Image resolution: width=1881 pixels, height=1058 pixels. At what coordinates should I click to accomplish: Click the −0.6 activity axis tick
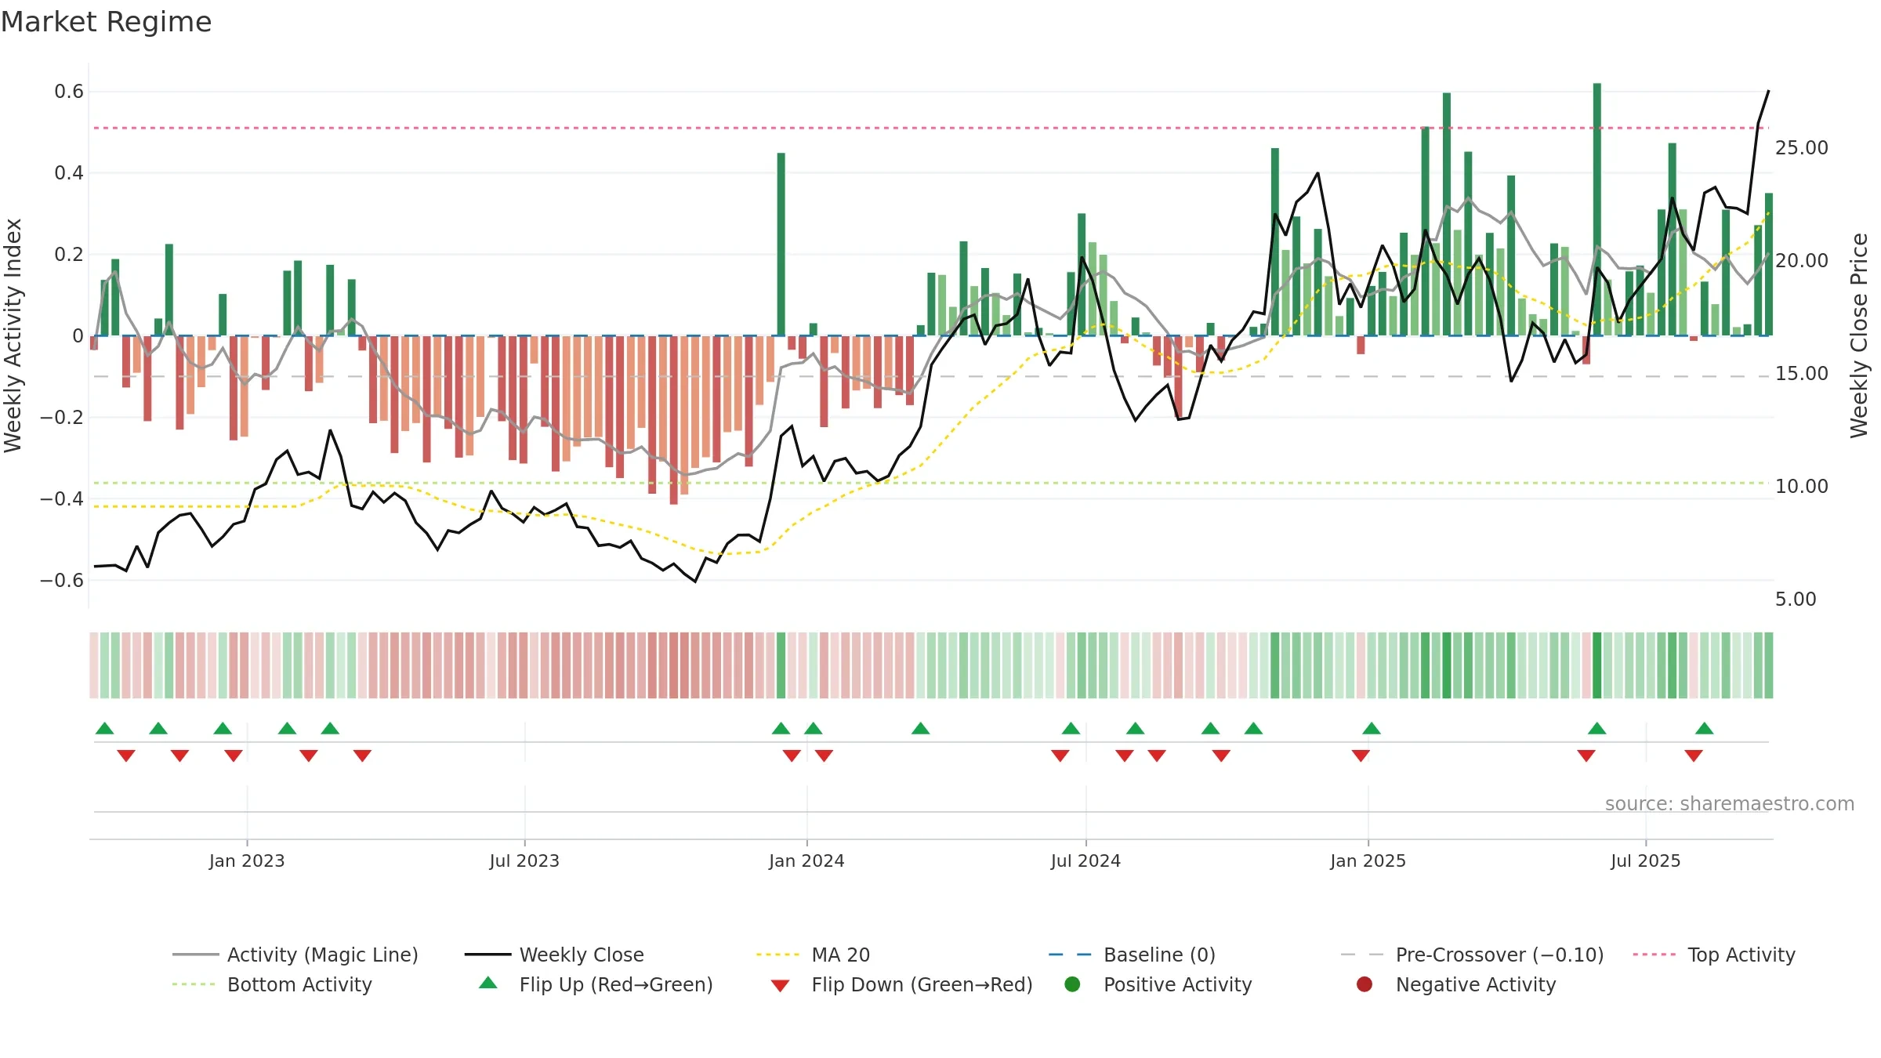click(x=62, y=581)
